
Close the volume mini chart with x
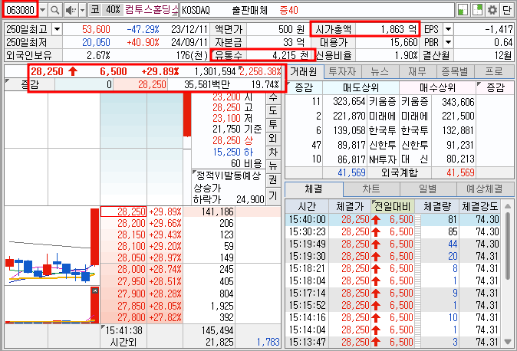point(95,290)
